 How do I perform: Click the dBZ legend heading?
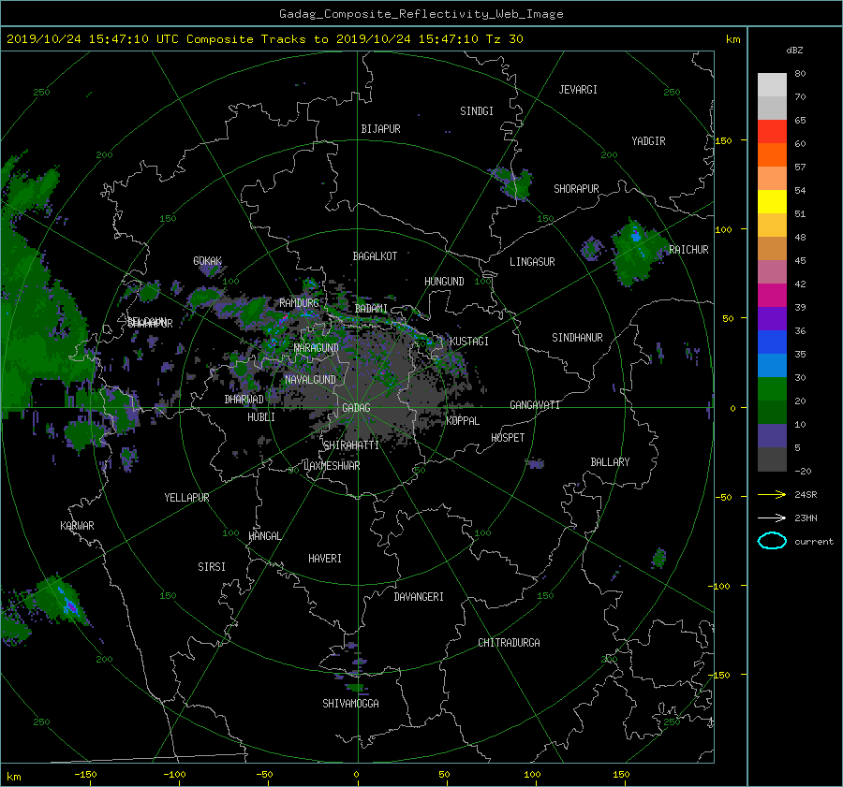pyautogui.click(x=794, y=51)
